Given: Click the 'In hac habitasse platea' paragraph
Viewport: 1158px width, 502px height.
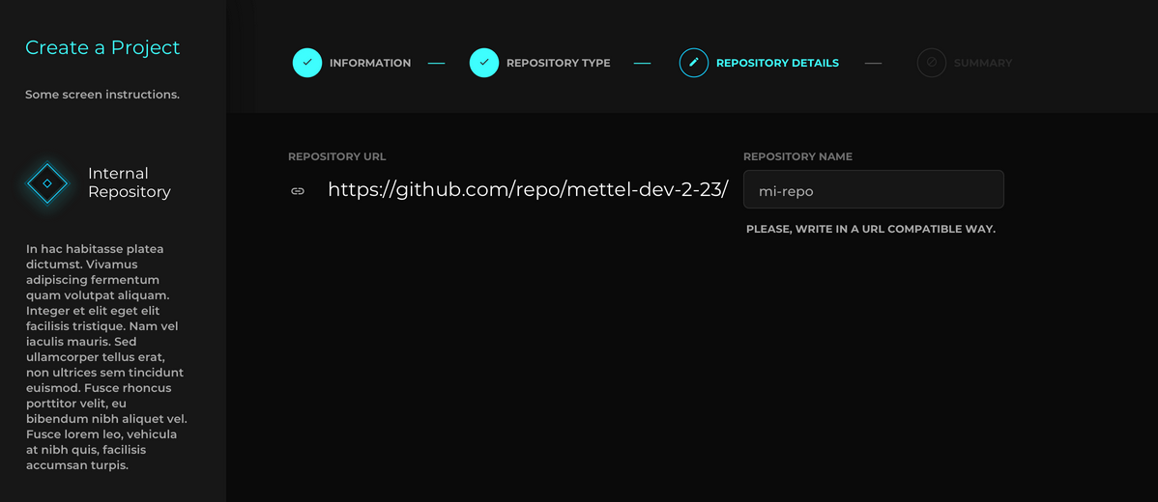Looking at the screenshot, I should click(x=106, y=357).
